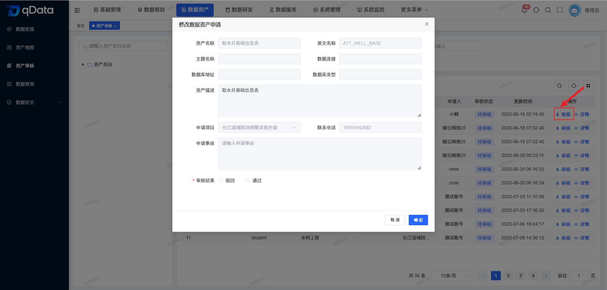Click the 资产名称 field
607x290 pixels.
click(x=259, y=43)
